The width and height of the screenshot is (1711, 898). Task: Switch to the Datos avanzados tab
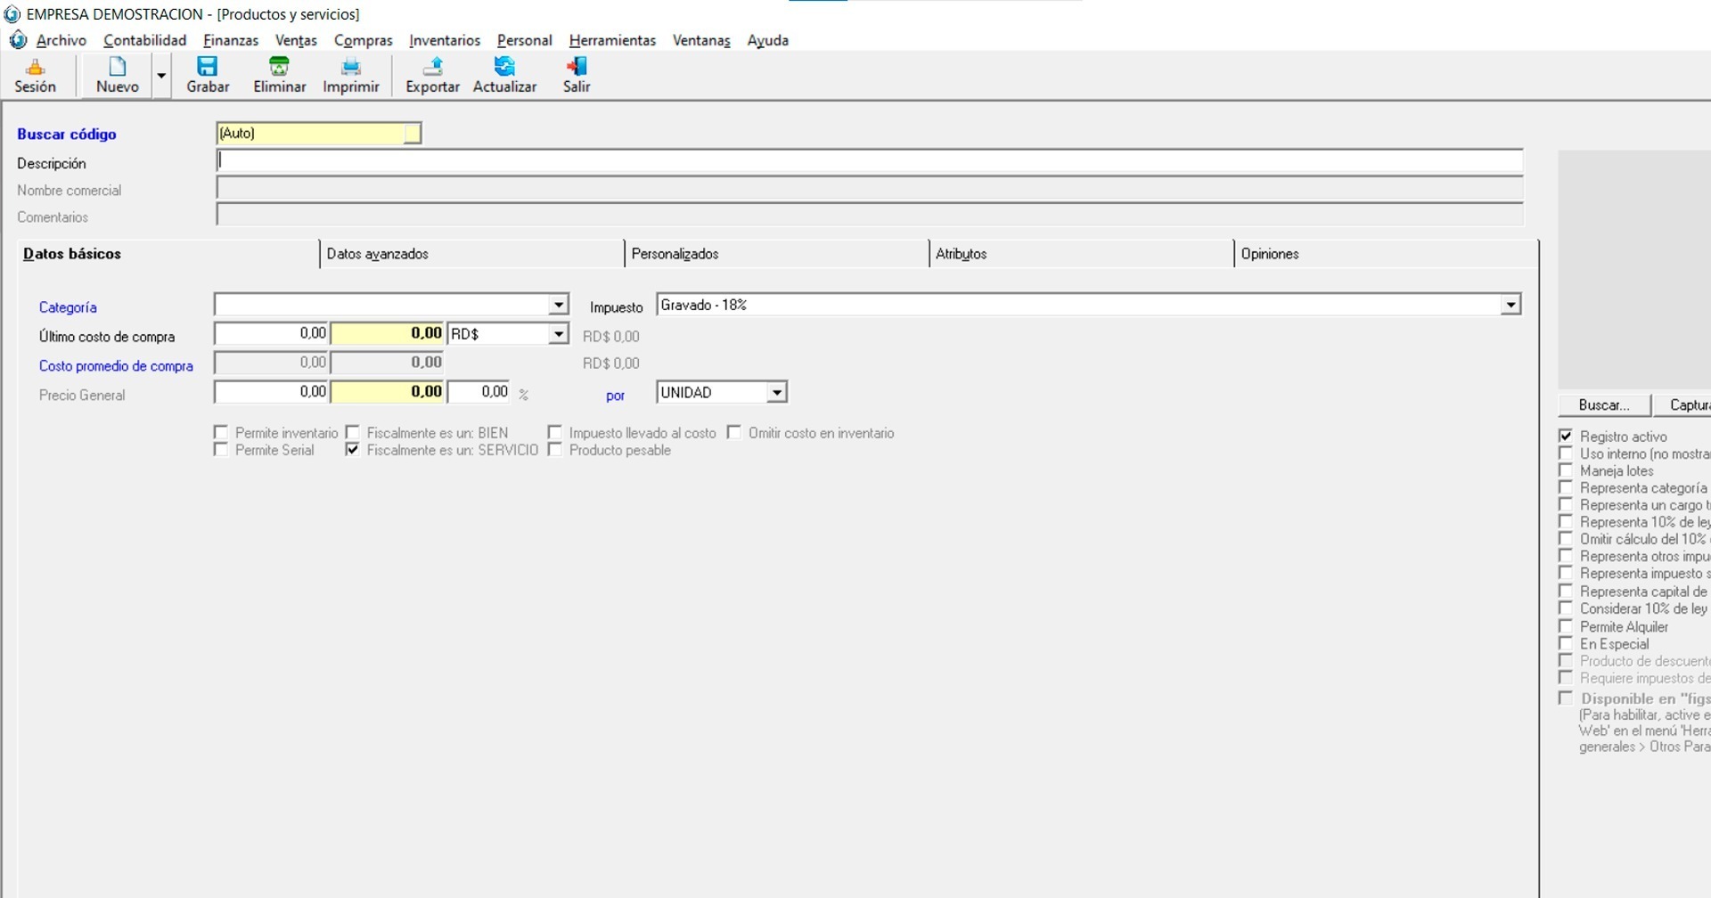click(378, 254)
